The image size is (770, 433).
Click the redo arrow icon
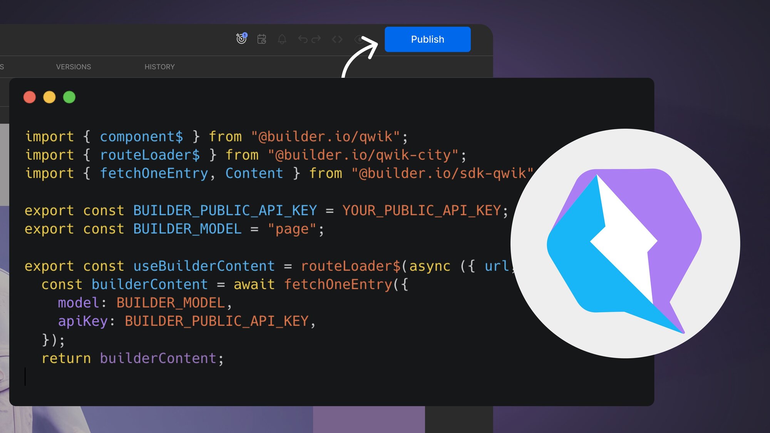(316, 39)
